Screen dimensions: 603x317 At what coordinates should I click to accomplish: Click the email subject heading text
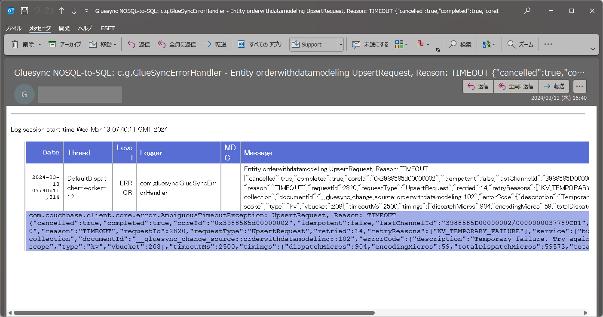[x=300, y=73]
